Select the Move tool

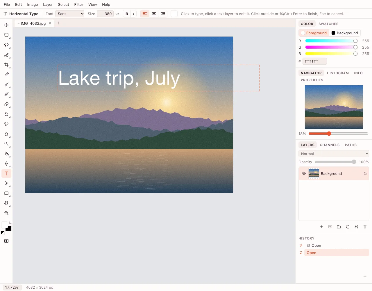6,25
